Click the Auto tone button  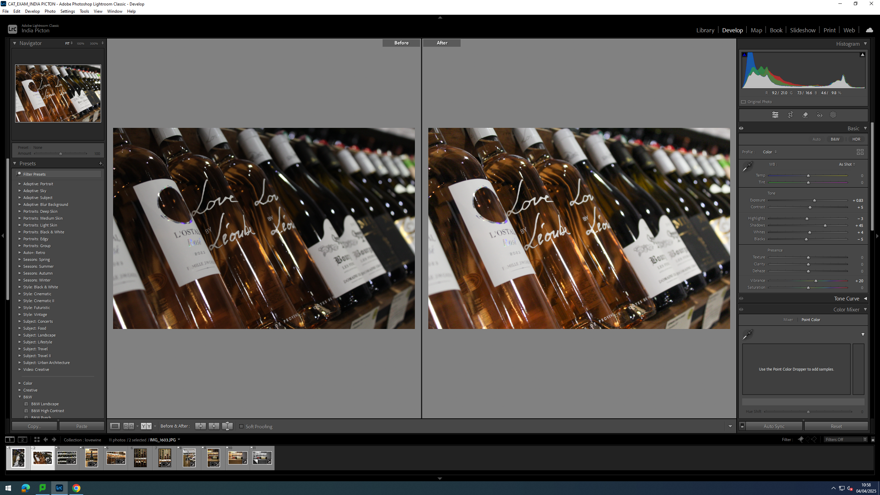tap(816, 139)
